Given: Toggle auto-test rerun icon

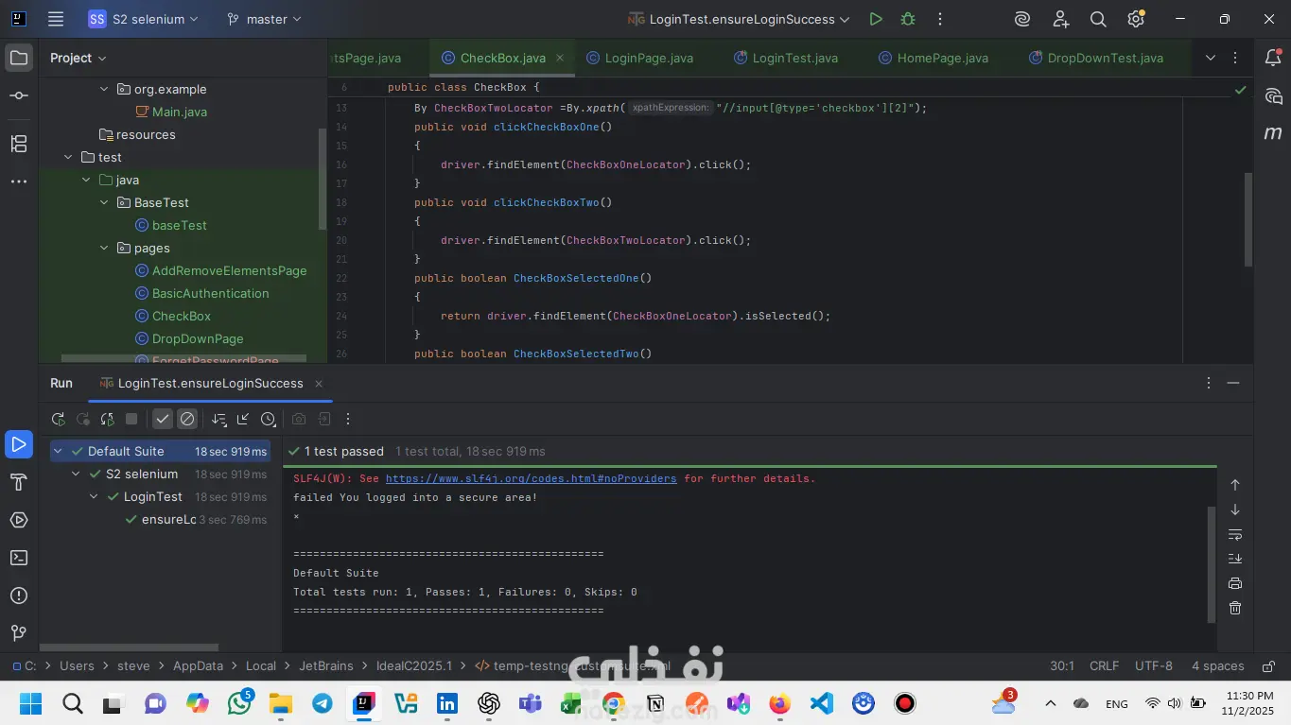Looking at the screenshot, I should (x=108, y=419).
